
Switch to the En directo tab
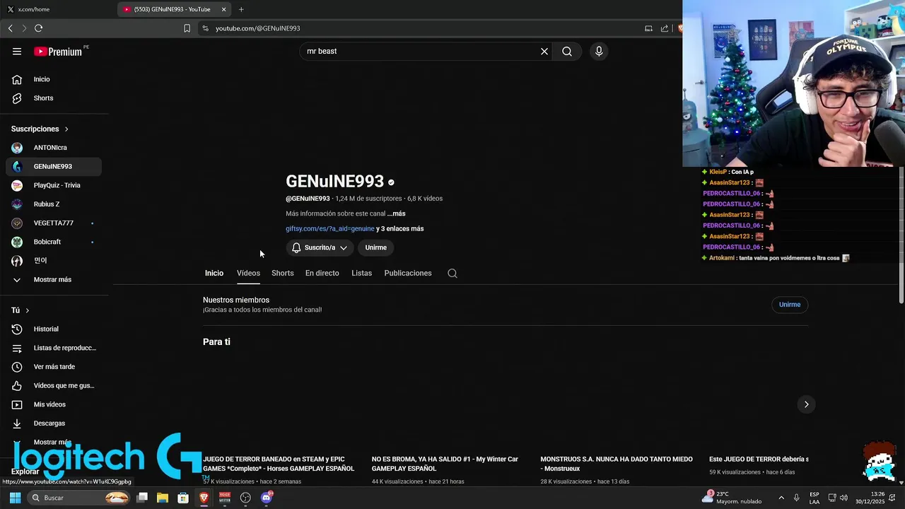click(322, 274)
